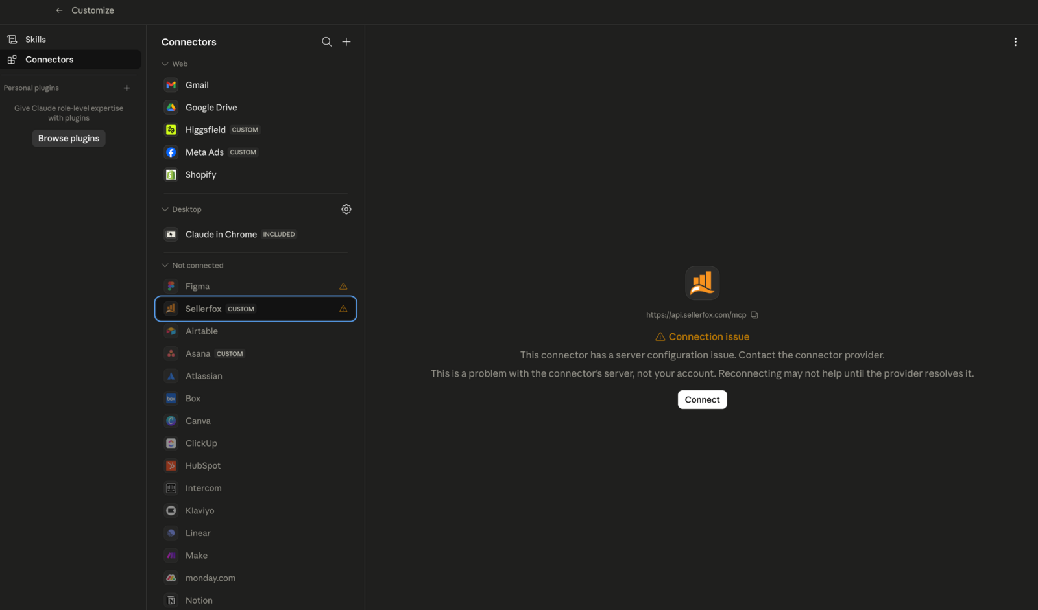Select the Asana connector icon
Screen dimensions: 1038x610
coord(171,354)
